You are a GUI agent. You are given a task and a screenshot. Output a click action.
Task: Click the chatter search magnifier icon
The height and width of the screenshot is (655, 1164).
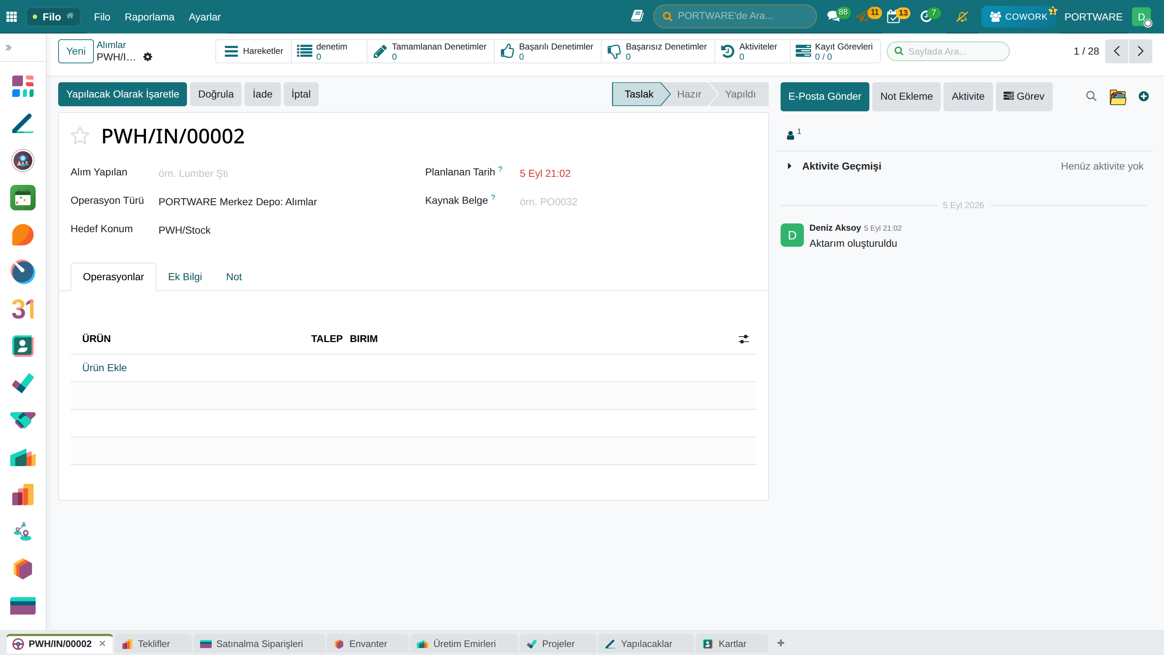[1091, 96]
